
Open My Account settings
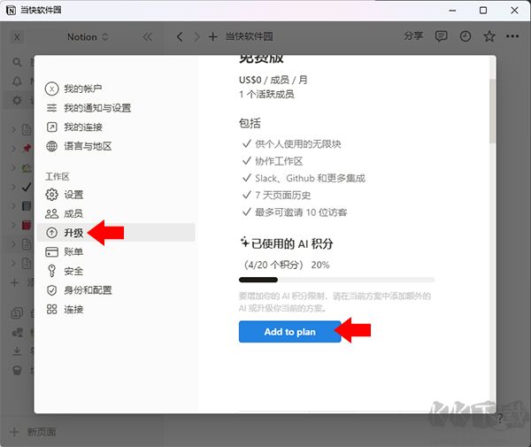click(x=73, y=89)
